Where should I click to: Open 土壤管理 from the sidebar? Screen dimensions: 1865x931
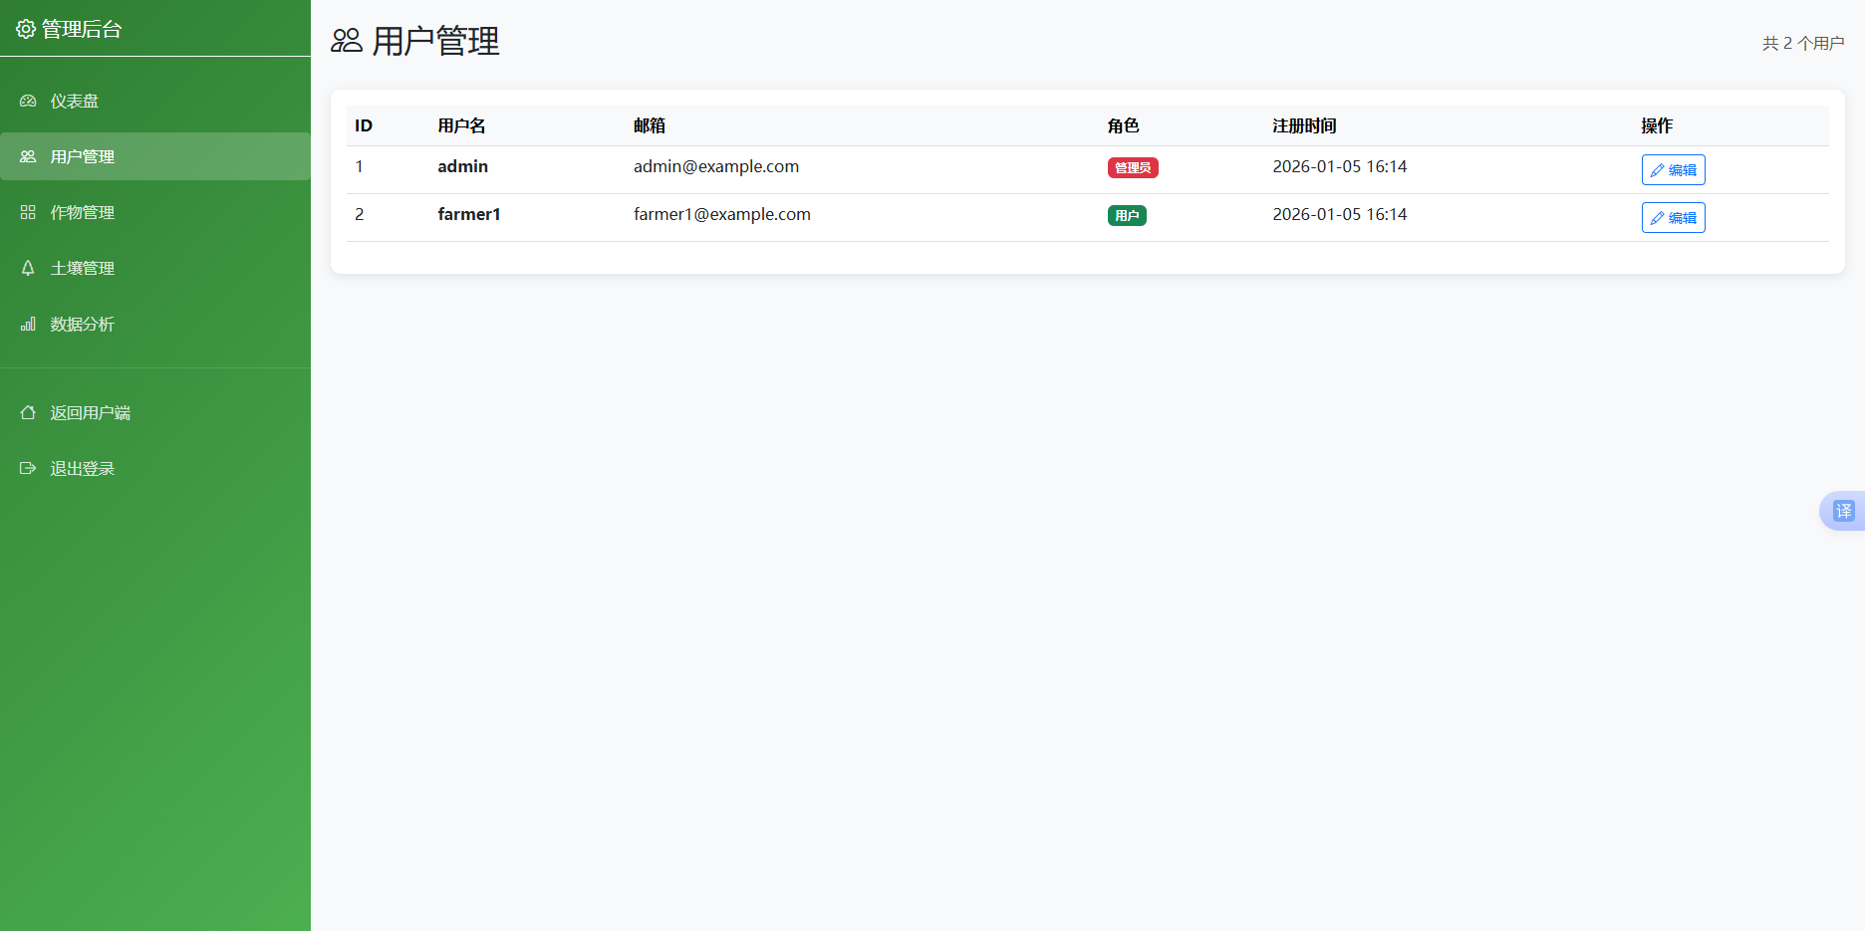point(155,268)
